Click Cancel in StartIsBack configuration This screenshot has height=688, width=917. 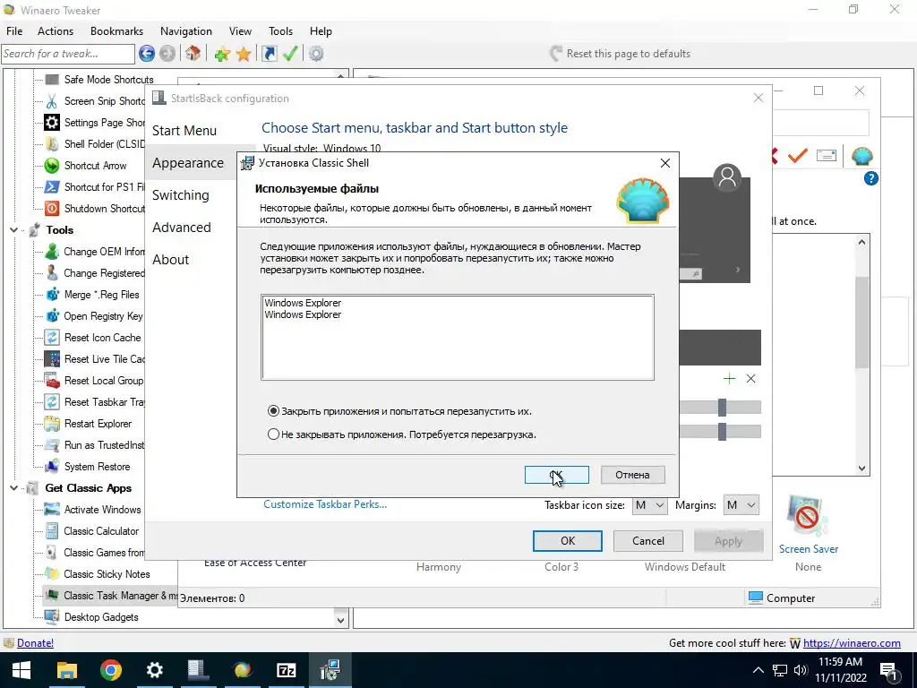(x=648, y=541)
